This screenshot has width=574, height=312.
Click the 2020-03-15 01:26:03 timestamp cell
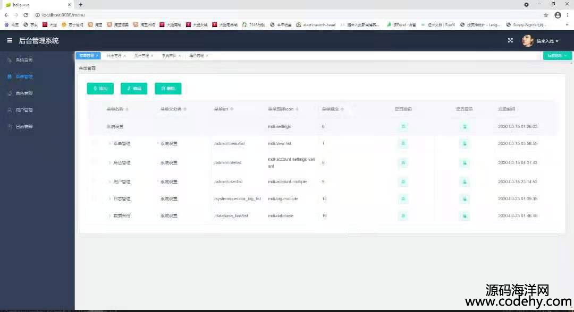(518, 126)
